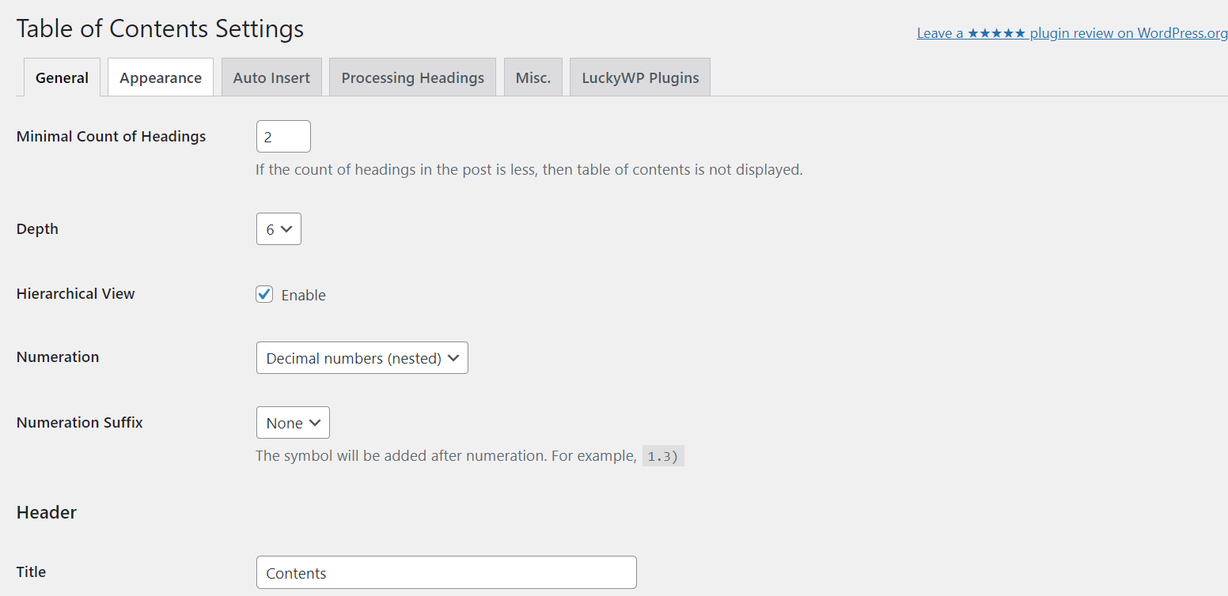Expand the Depth dropdown
The width and height of the screenshot is (1228, 596).
point(279,229)
